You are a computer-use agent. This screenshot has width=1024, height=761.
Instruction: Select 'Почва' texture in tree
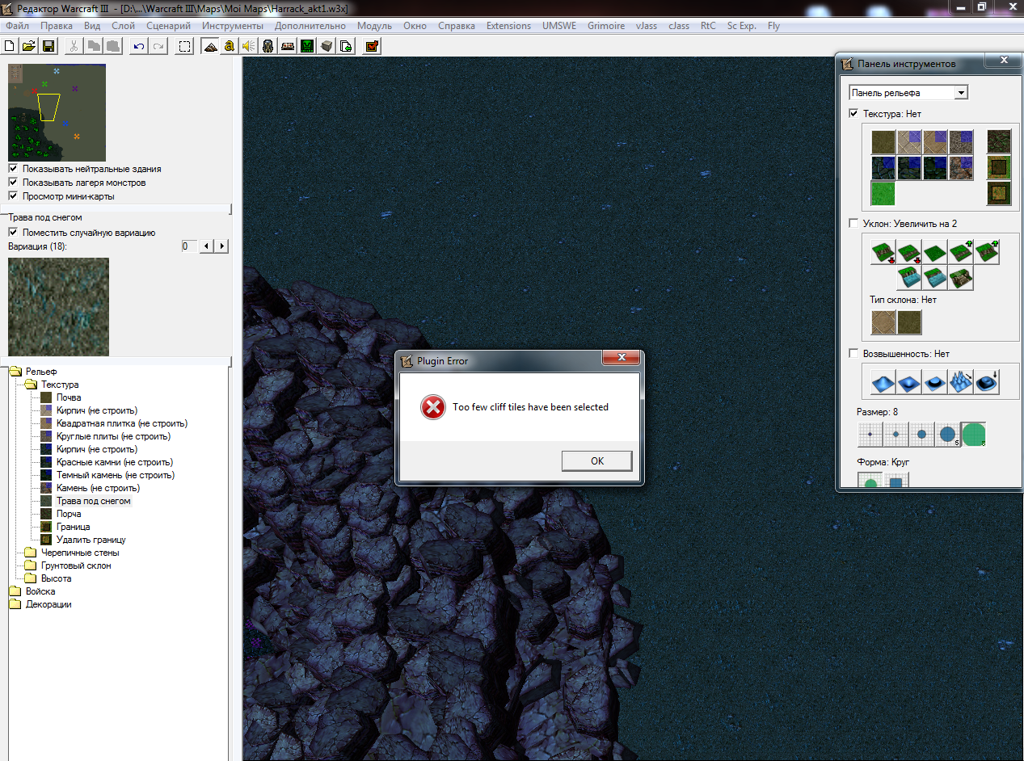pyautogui.click(x=69, y=397)
